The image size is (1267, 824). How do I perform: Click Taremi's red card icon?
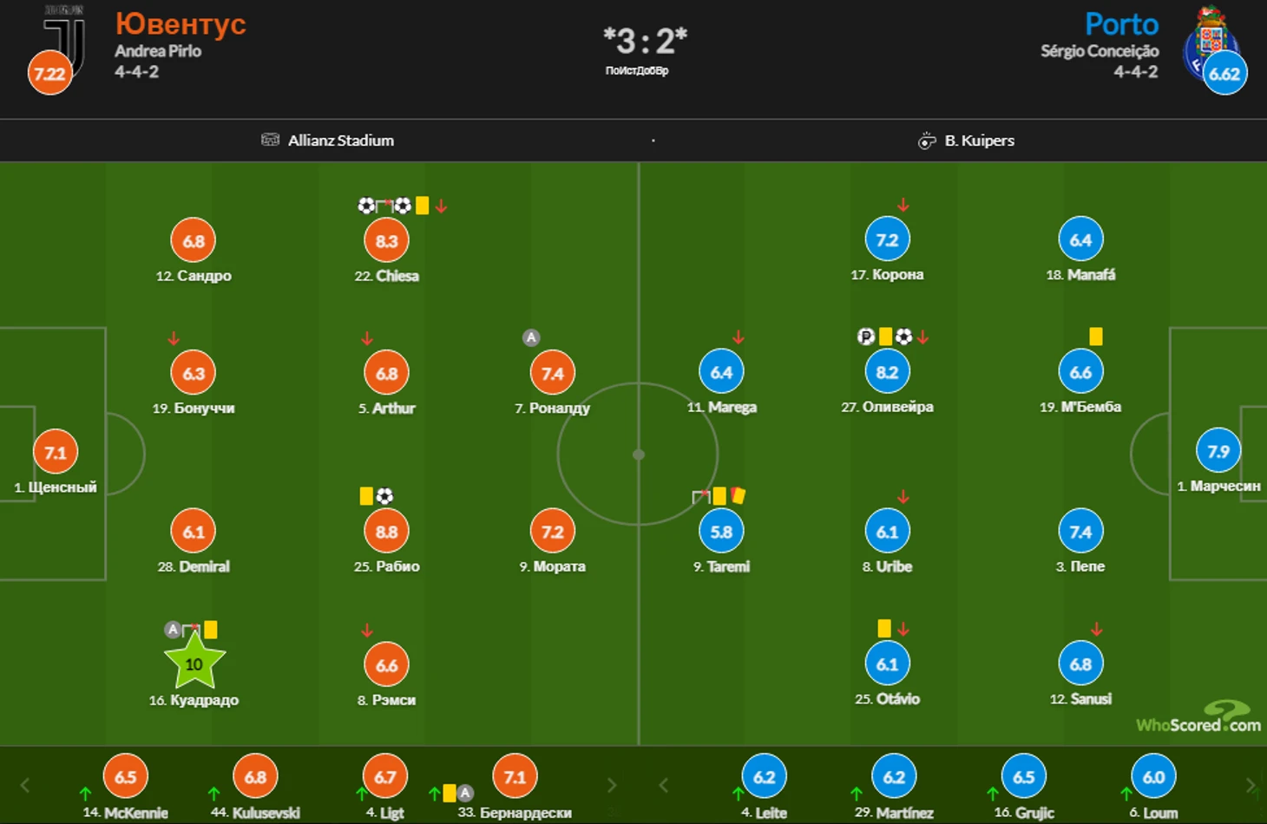739,494
